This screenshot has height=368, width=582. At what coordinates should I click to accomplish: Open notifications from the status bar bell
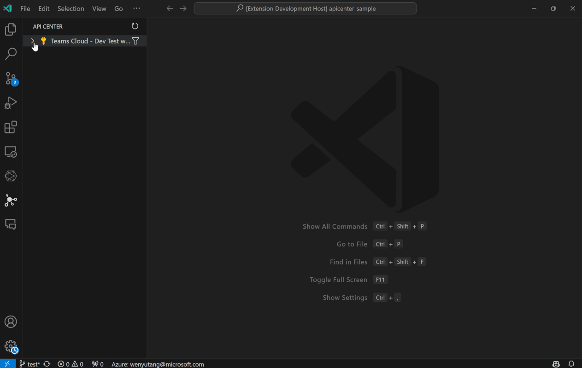pyautogui.click(x=571, y=364)
